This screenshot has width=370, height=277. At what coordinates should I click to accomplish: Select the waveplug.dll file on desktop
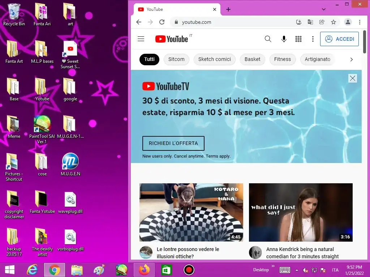(x=70, y=203)
